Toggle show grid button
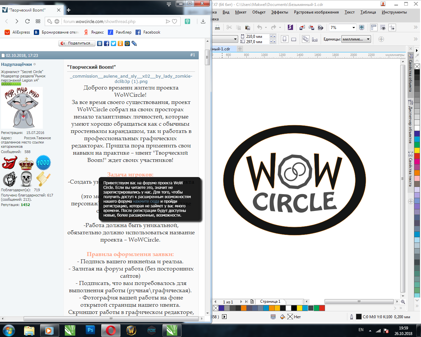 pyautogui.click(x=383, y=28)
